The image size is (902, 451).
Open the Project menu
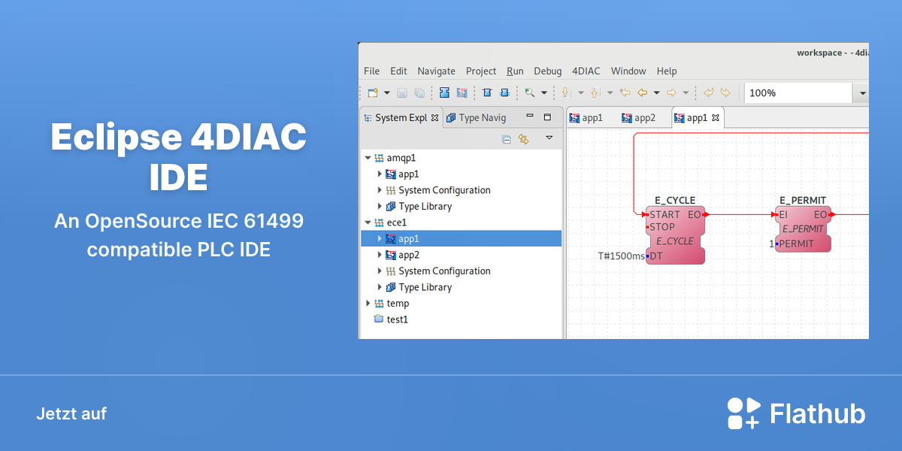(x=481, y=71)
